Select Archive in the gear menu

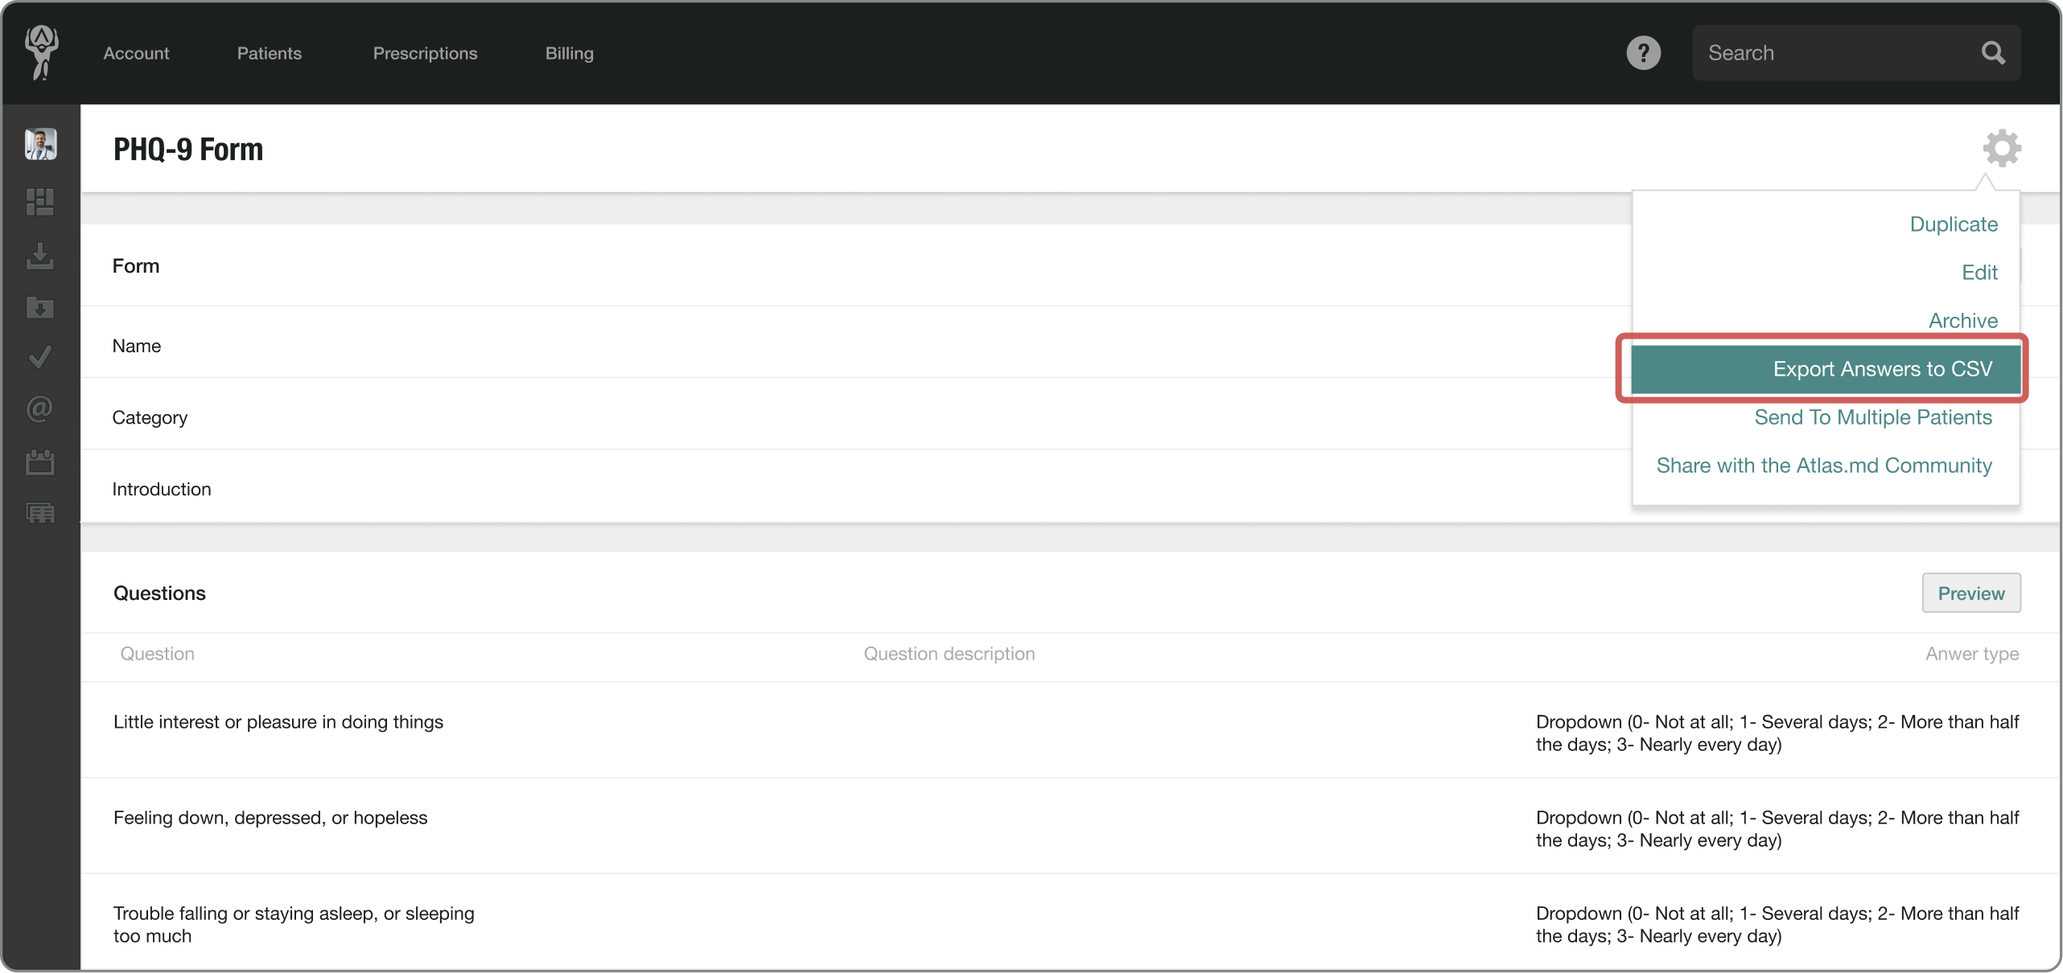point(1963,321)
